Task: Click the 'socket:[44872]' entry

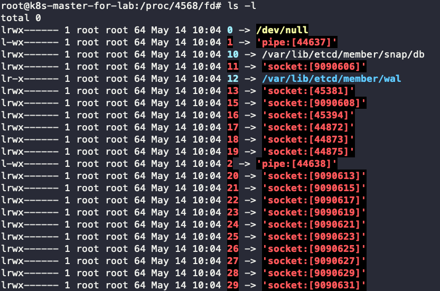Action: coord(308,127)
